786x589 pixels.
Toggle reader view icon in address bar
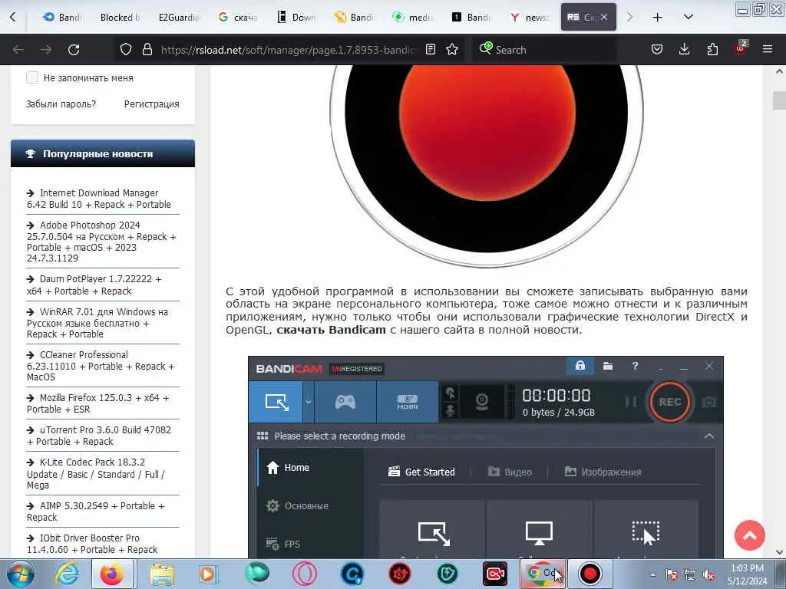[x=430, y=50]
